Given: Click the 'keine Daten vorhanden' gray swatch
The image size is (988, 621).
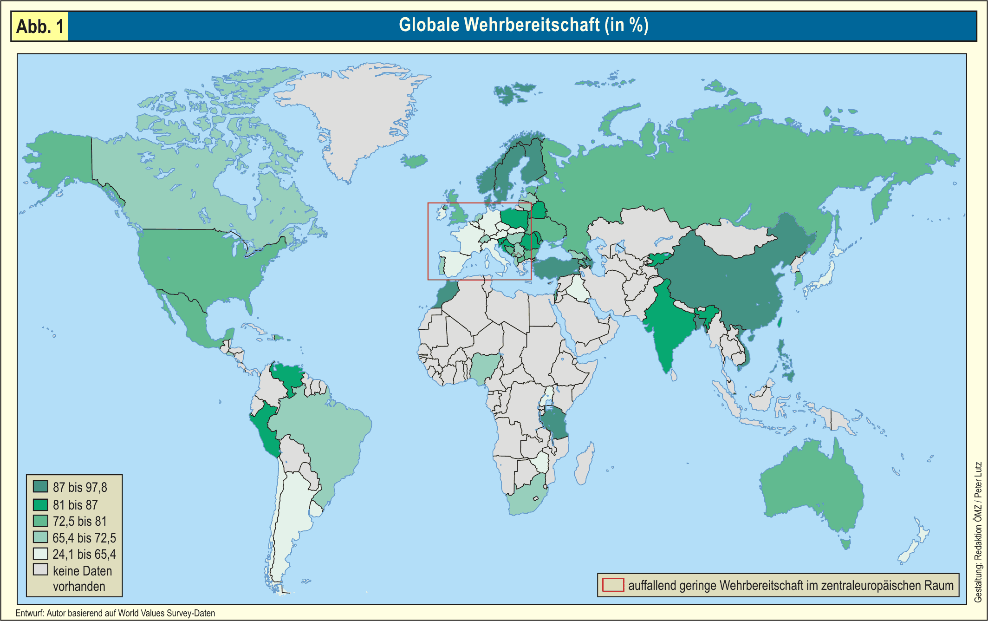Looking at the screenshot, I should tap(40, 569).
